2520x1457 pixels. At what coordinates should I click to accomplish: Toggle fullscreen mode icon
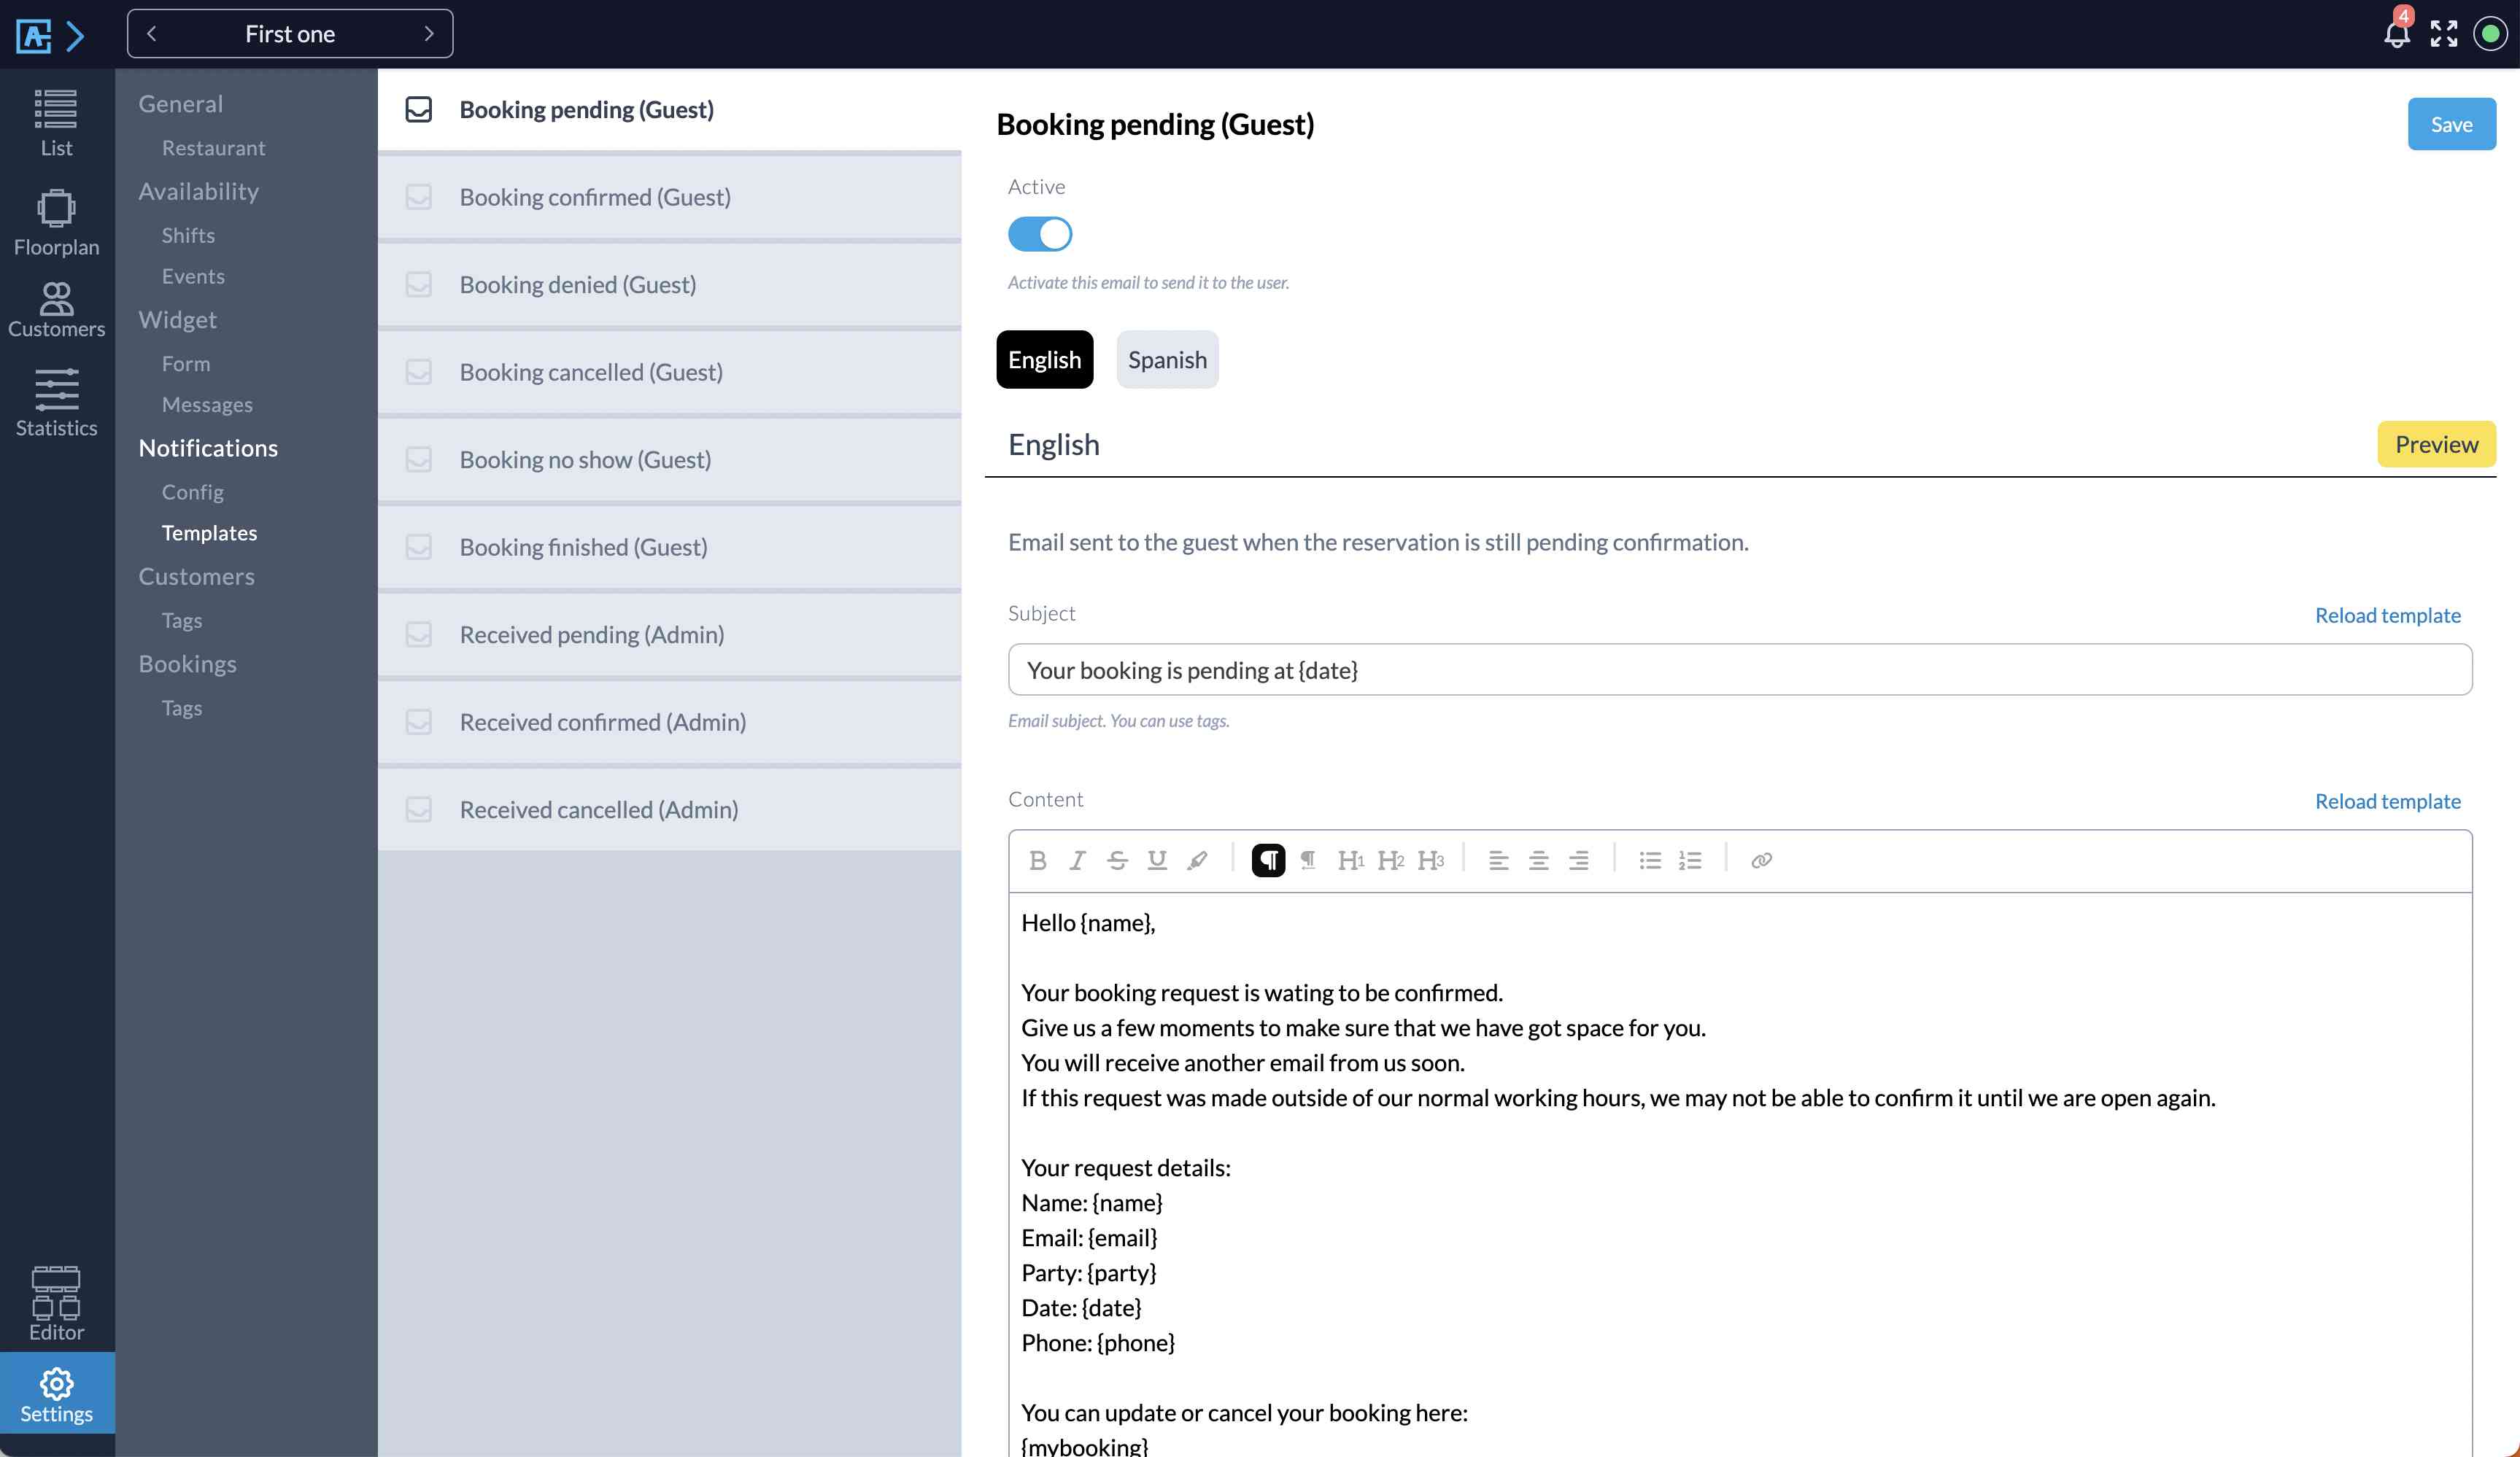(x=2444, y=33)
